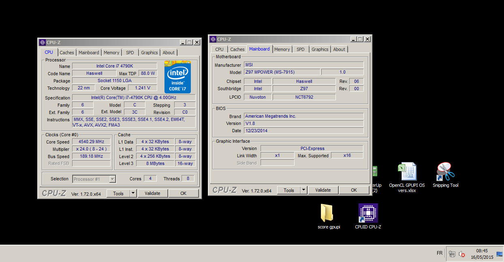Click the Level 2 cache value 4 x 256 KBytes

pos(155,156)
